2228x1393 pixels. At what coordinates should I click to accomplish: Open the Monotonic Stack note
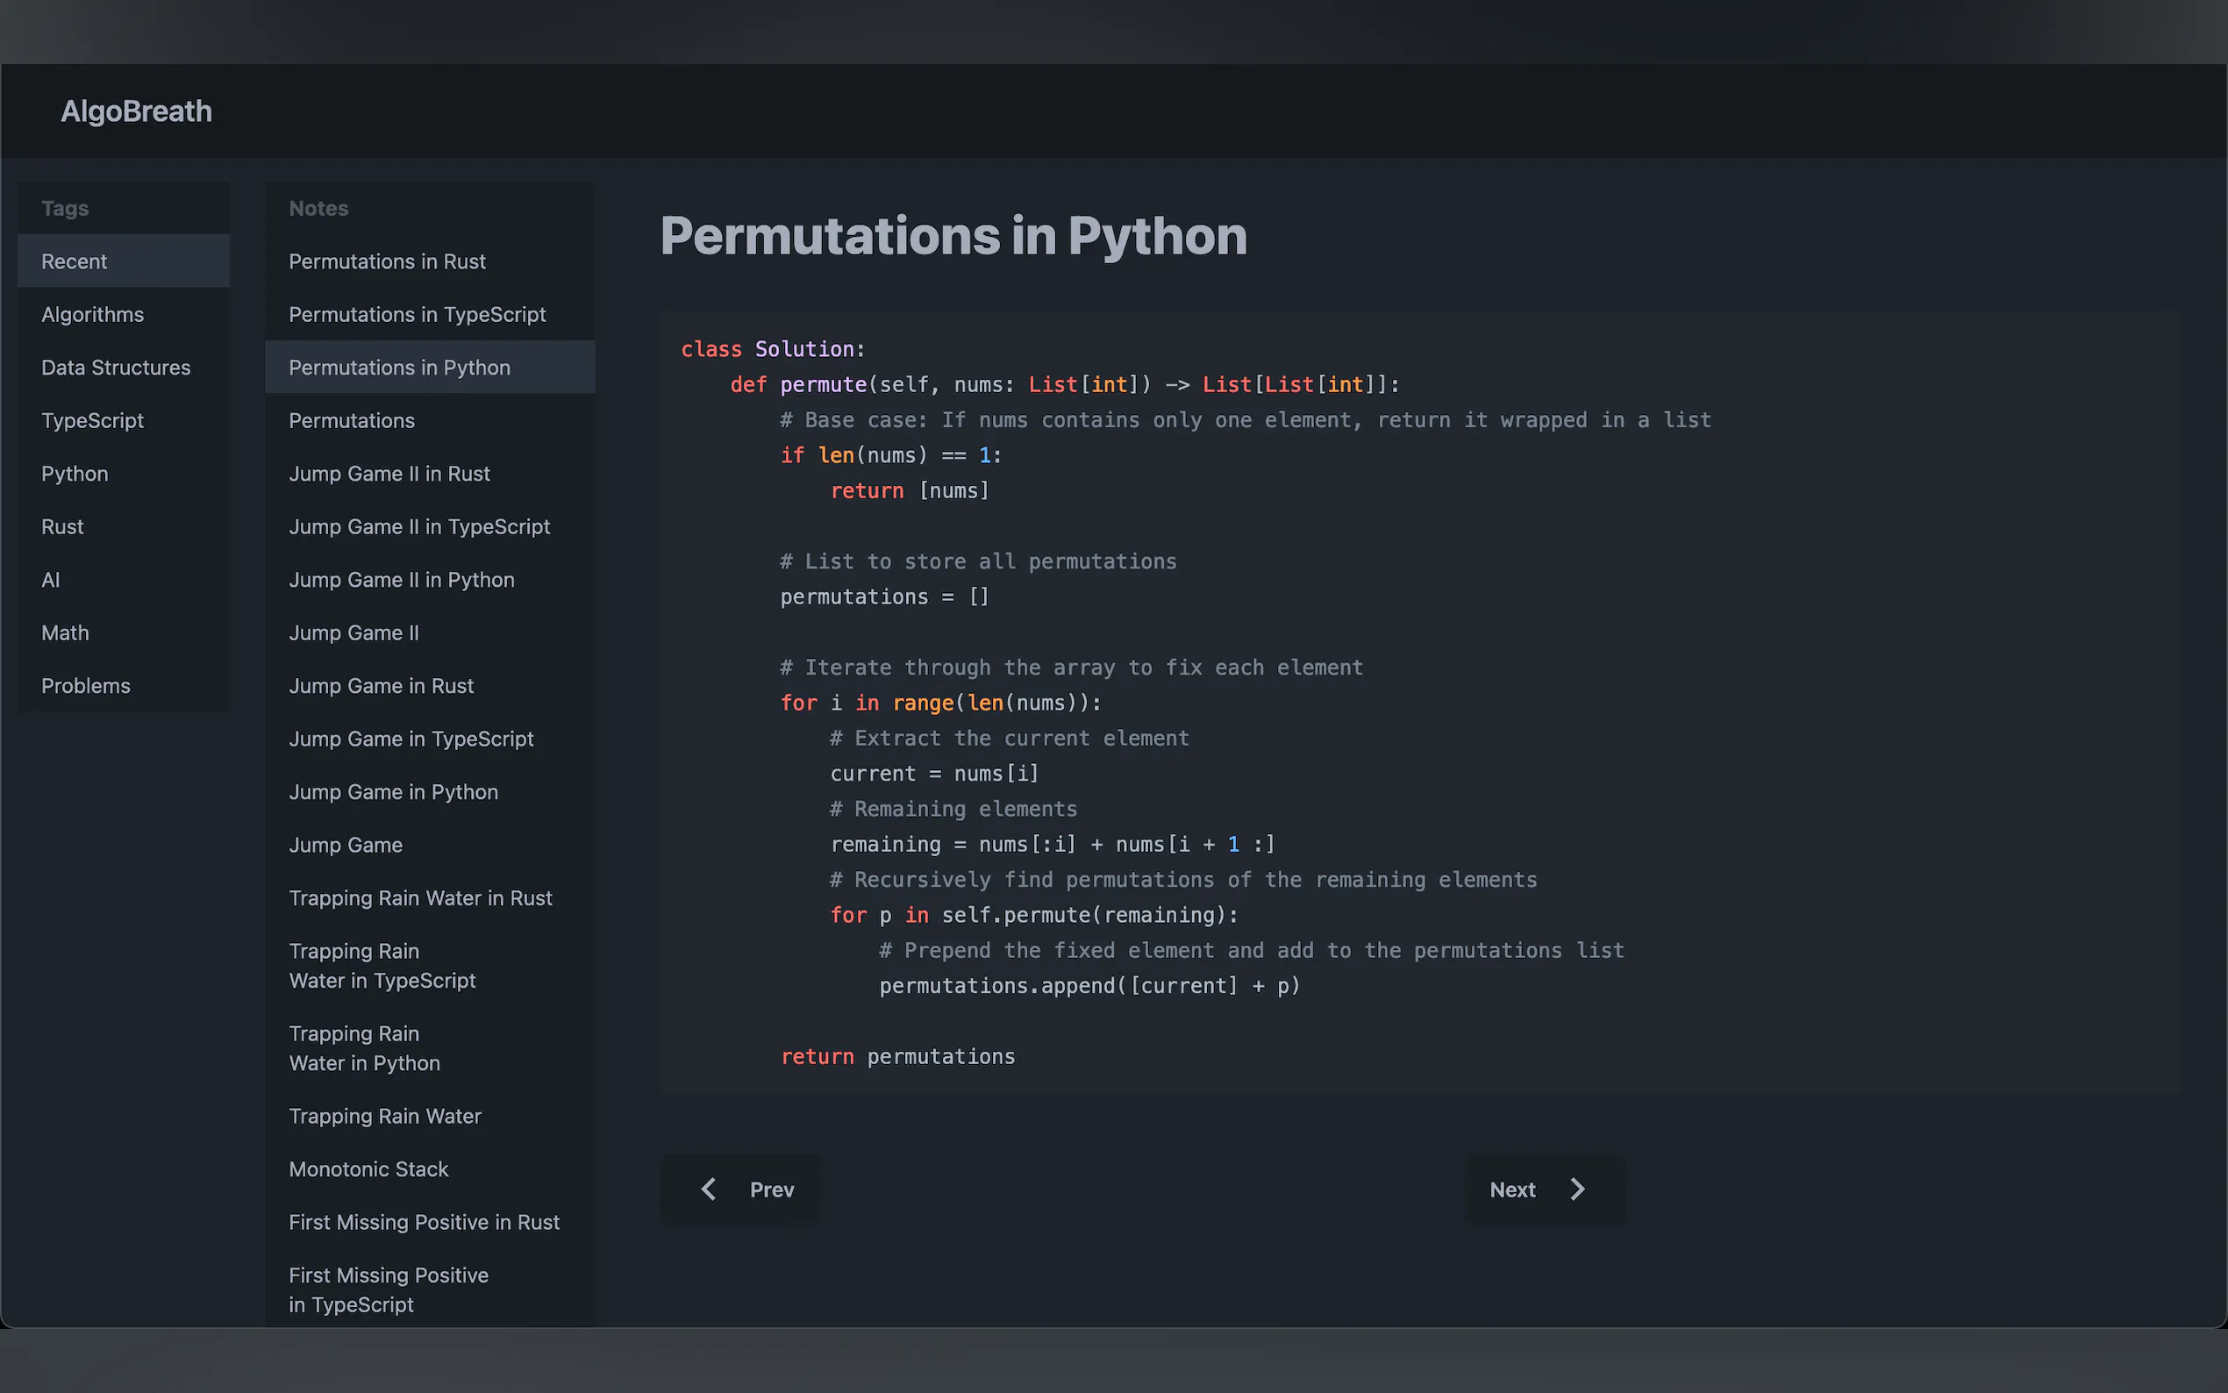tap(368, 1169)
